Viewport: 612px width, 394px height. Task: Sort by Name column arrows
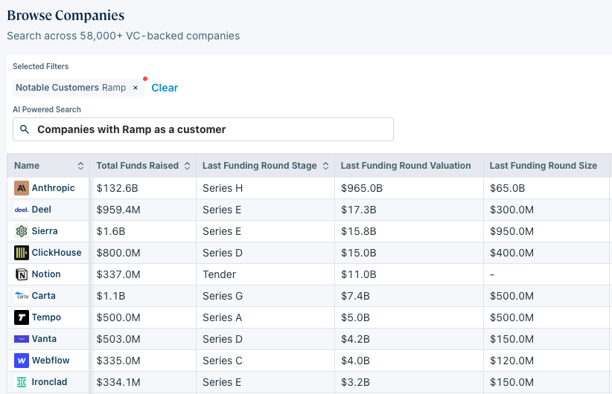[81, 166]
